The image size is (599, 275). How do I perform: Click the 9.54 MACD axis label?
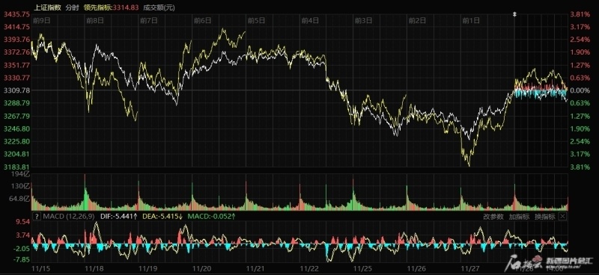point(22,222)
